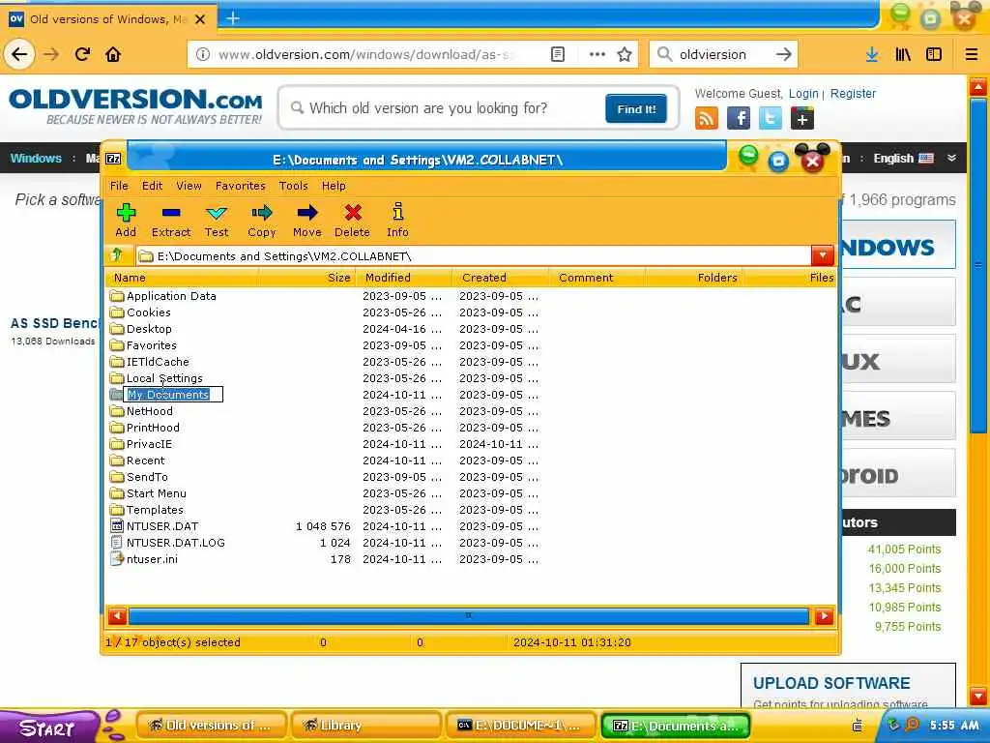The height and width of the screenshot is (743, 990).
Task: Click the Login link
Action: point(803,94)
